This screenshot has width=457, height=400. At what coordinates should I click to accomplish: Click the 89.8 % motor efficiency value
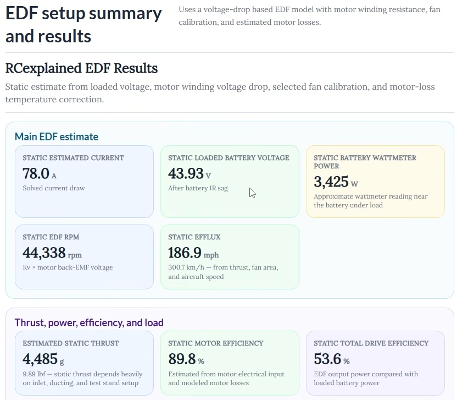(186, 359)
